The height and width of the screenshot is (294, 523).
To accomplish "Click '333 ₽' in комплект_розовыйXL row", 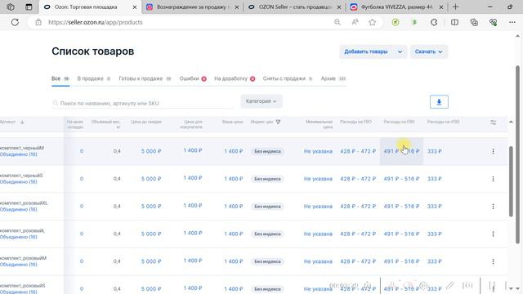I will 434,207.
